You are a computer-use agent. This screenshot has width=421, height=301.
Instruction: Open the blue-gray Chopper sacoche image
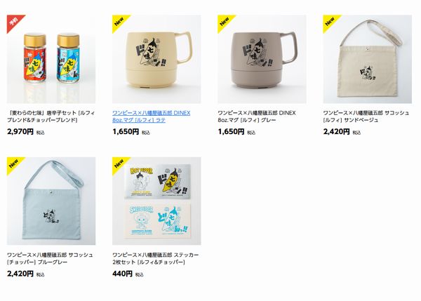coord(51,201)
